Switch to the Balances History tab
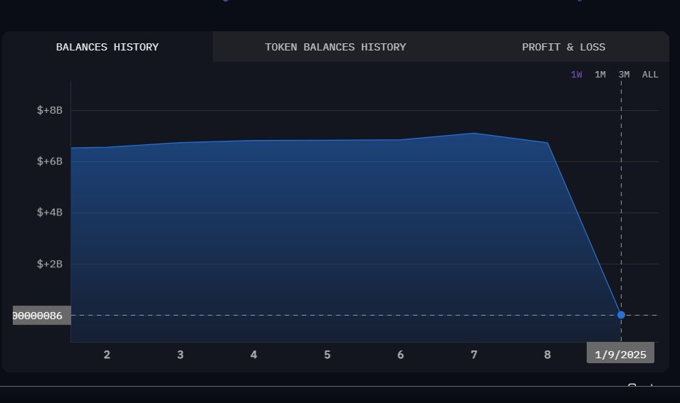The width and height of the screenshot is (680, 403). (x=108, y=47)
